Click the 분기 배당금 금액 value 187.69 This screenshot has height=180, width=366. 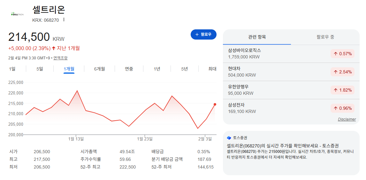coord(204,160)
